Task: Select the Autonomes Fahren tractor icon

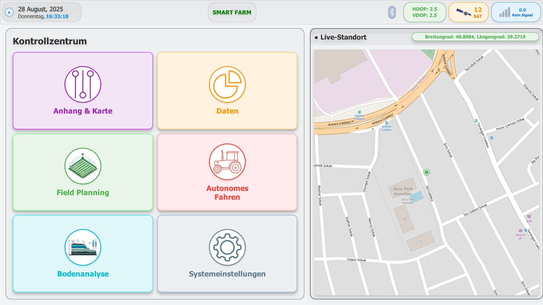Action: 227,162
